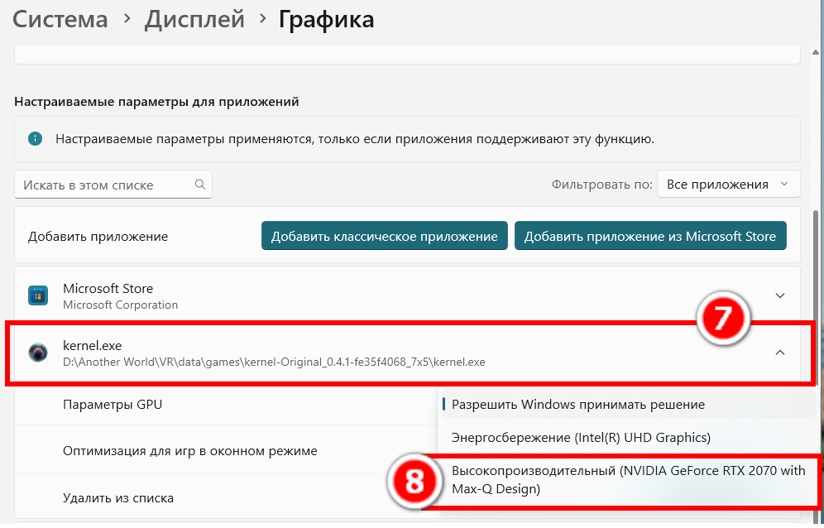Click 'Настраиваемые параметры для приложений' heading
The image size is (824, 528).
click(156, 102)
